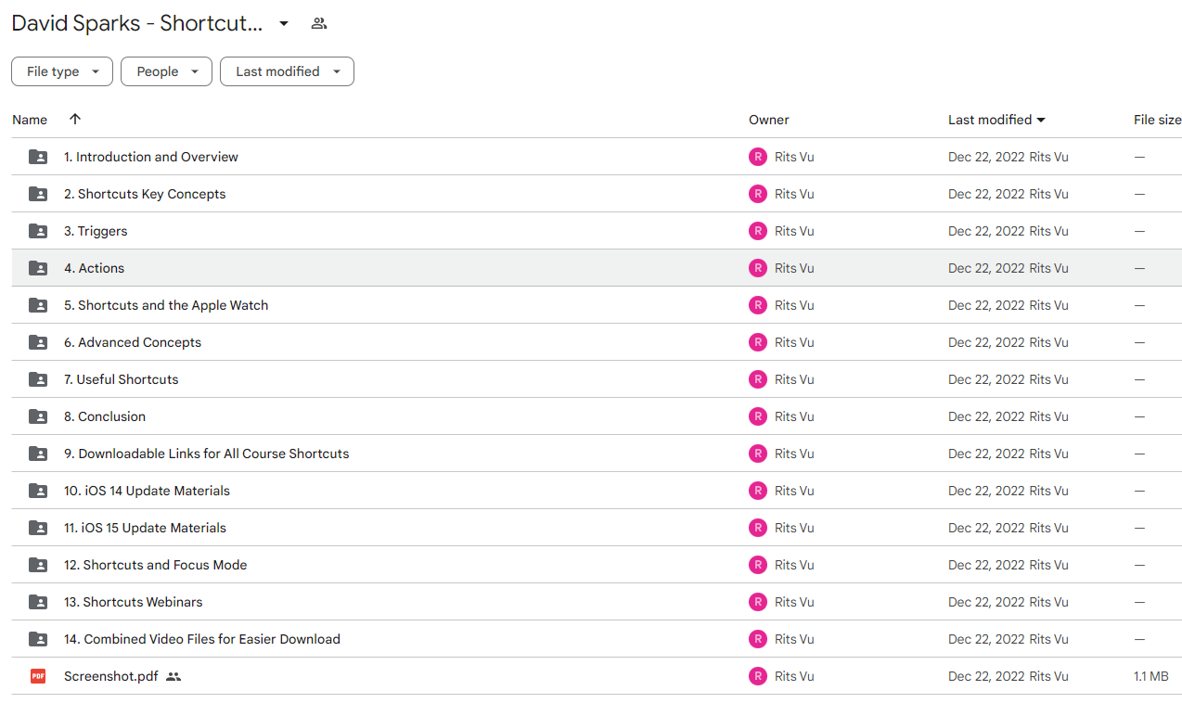Select '3. Triggers' folder name
The height and width of the screenshot is (716, 1182).
pyautogui.click(x=96, y=231)
